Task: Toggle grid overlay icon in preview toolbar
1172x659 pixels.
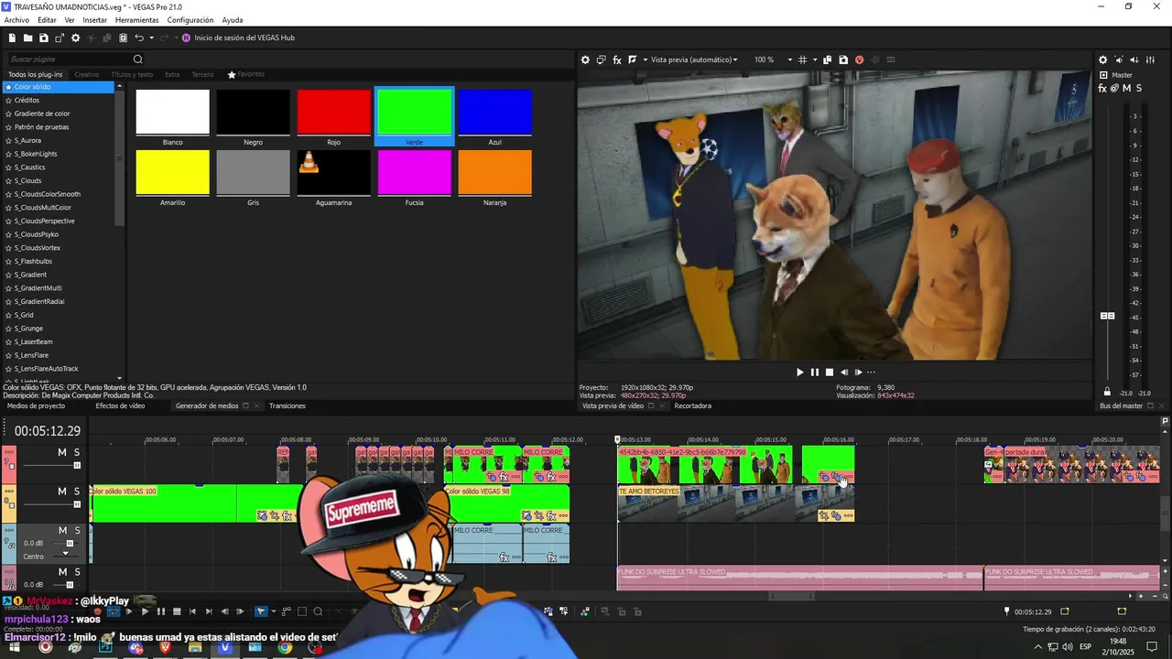Action: (802, 59)
